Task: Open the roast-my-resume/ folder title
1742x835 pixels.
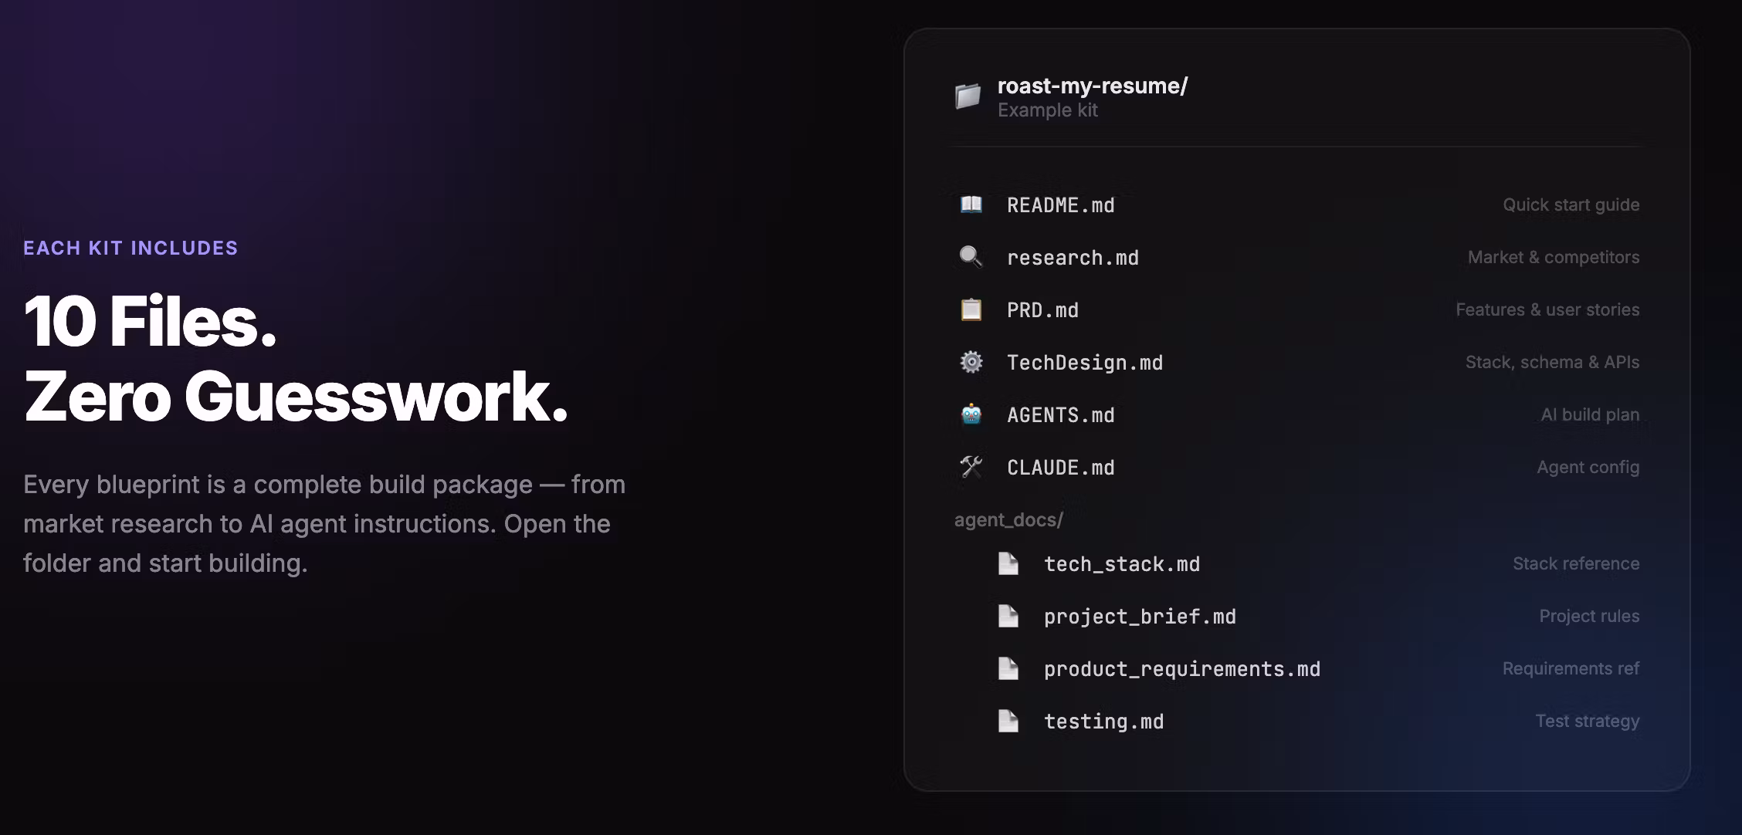Action: click(x=1092, y=86)
